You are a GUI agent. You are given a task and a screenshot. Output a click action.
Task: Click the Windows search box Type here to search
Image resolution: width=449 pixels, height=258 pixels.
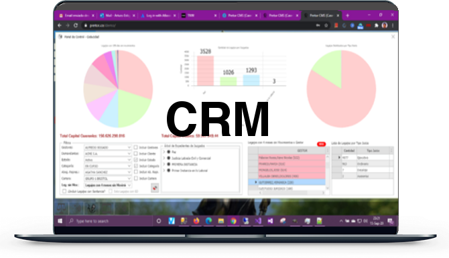point(109,221)
